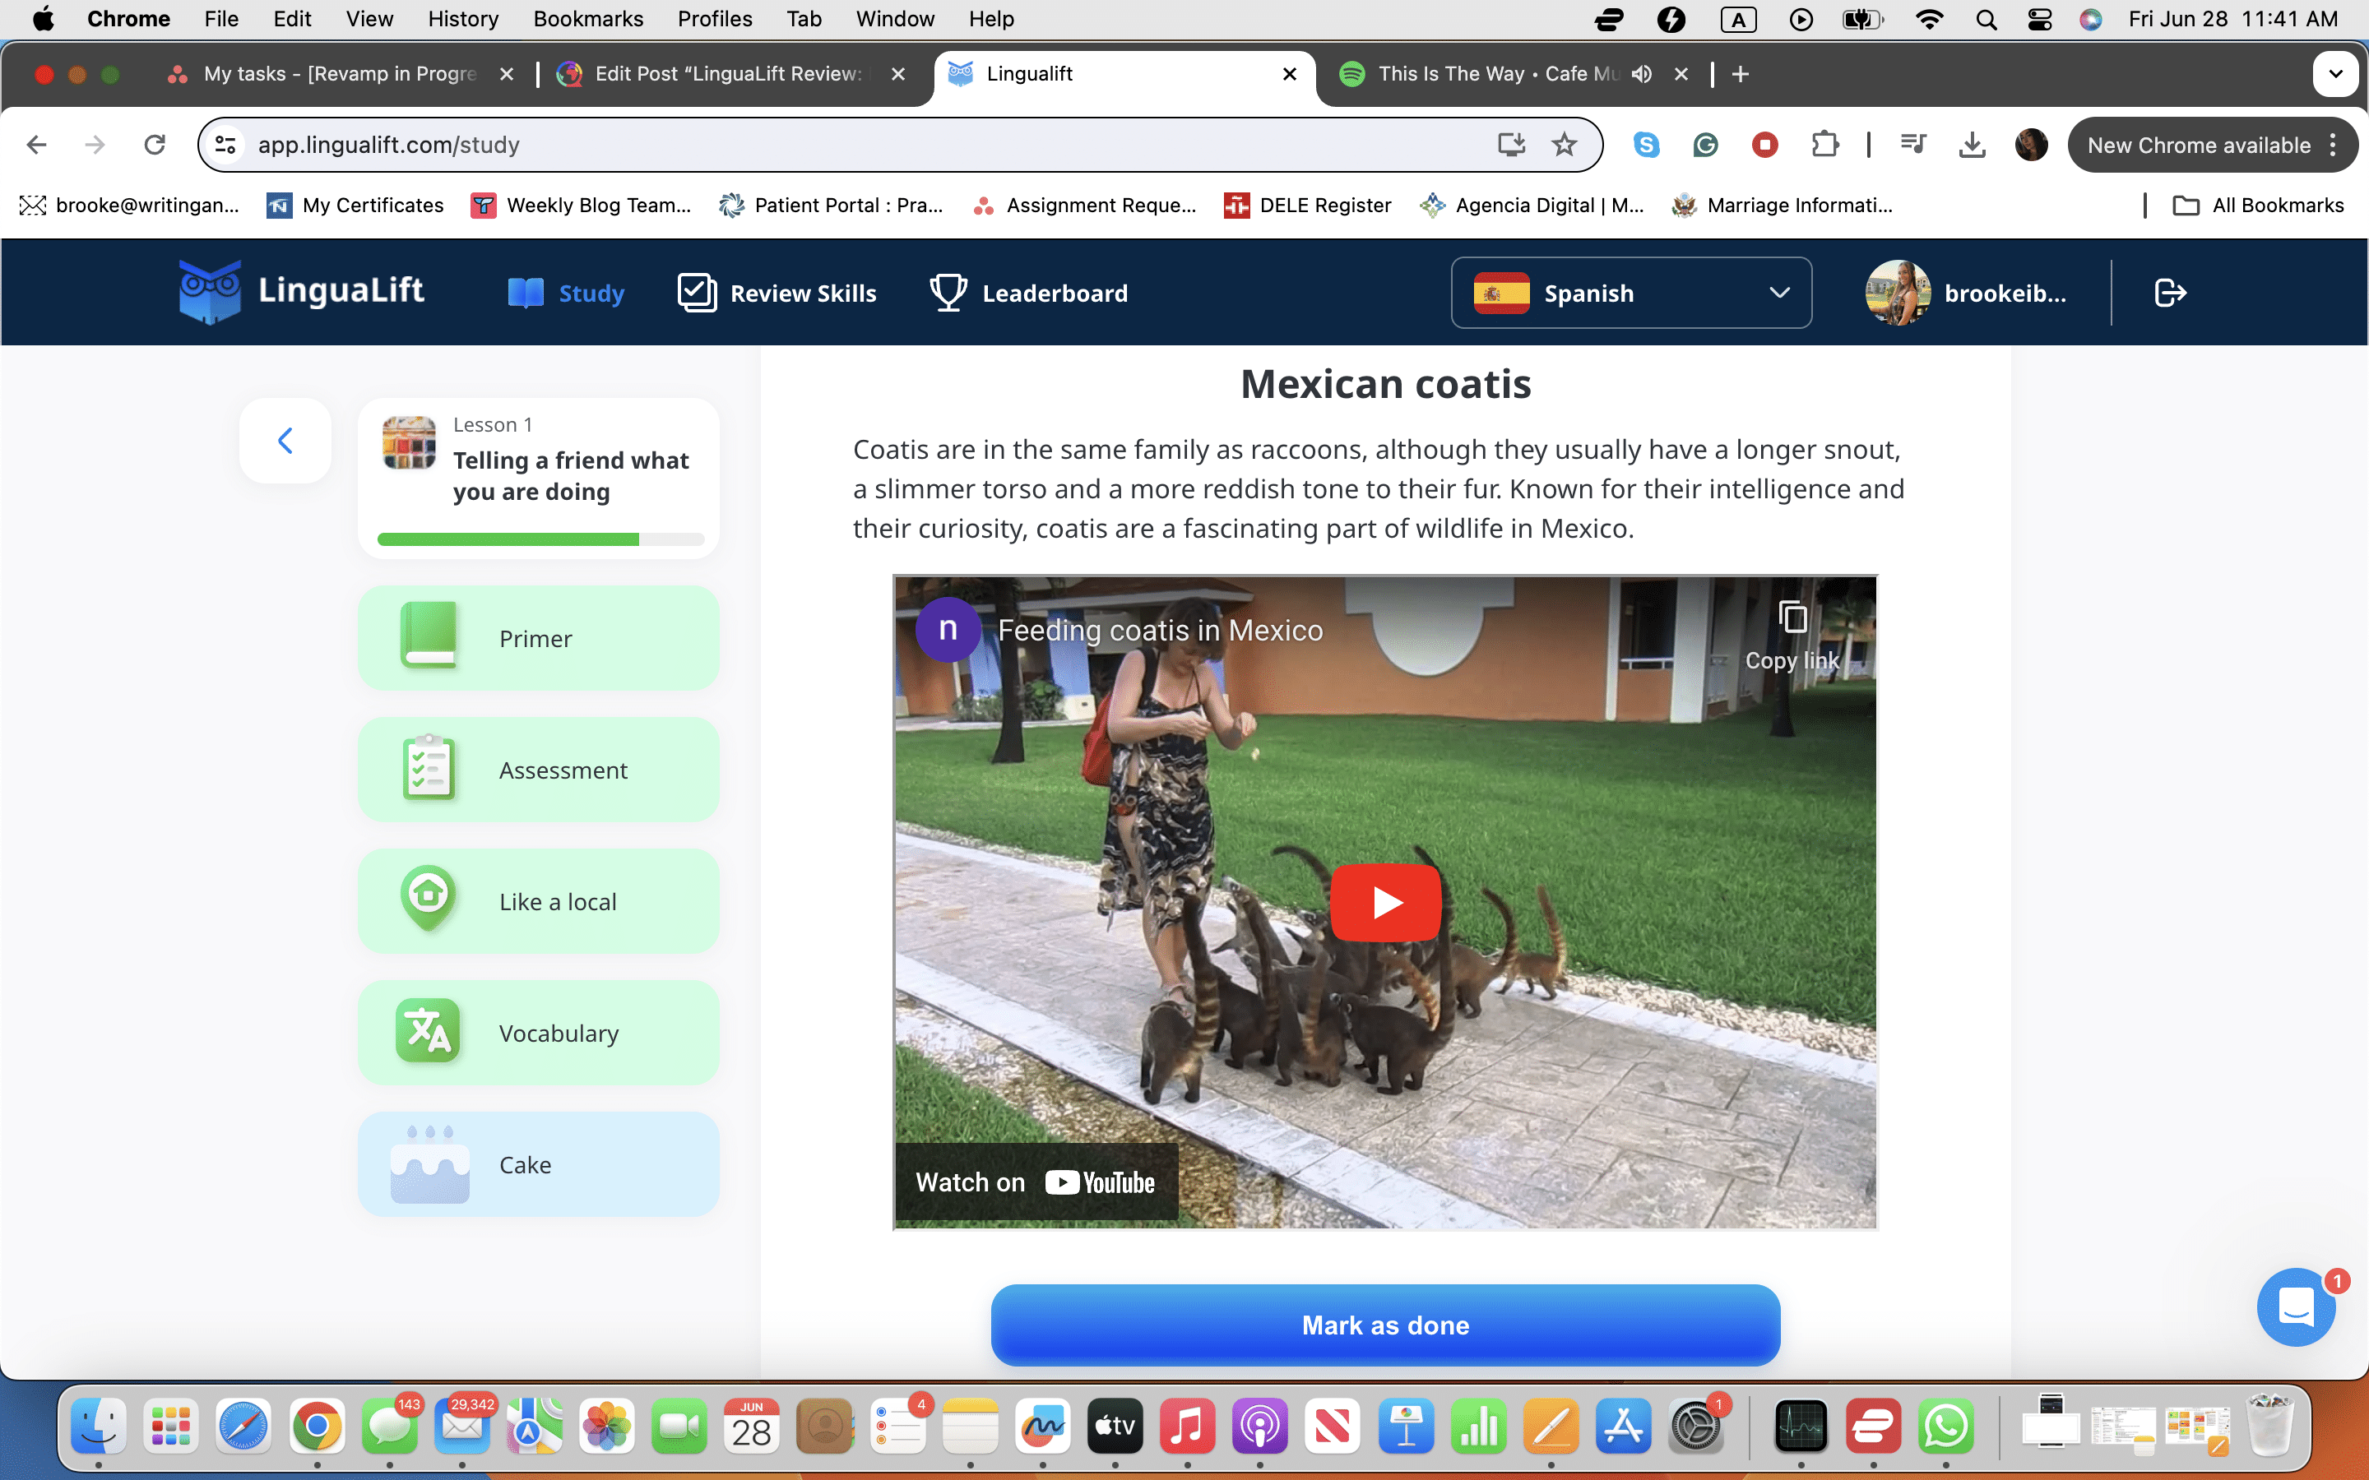
Task: Open the Vocabulary lesson section
Action: 539,1033
